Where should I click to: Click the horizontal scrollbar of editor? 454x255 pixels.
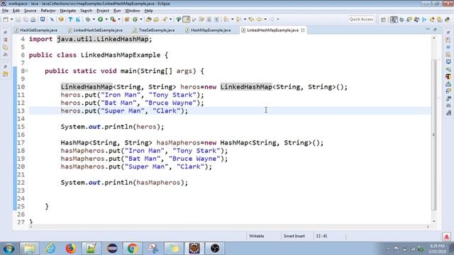pos(228,227)
